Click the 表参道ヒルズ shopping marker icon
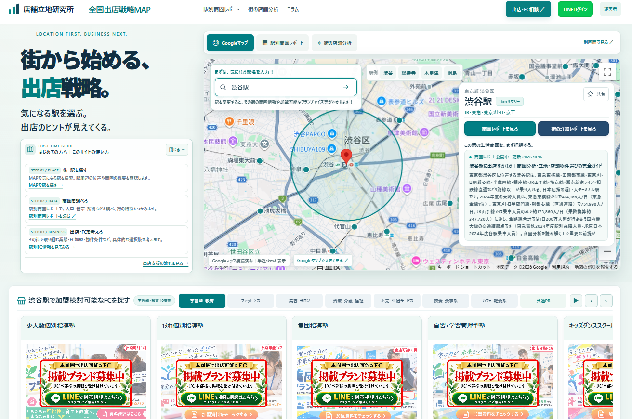 tap(381, 101)
